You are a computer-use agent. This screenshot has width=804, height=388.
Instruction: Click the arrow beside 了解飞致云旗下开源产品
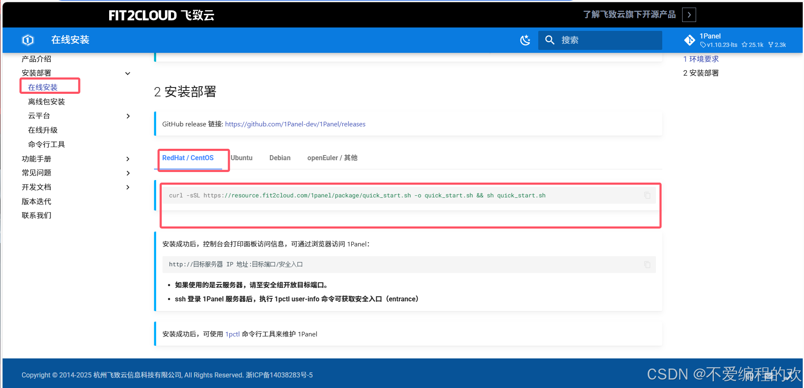(689, 15)
